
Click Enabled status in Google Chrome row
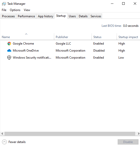[99, 44]
